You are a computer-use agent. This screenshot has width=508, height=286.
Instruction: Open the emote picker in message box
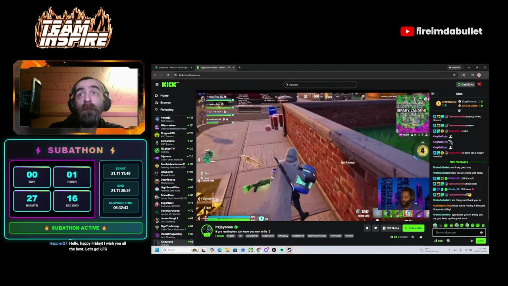tap(481, 233)
